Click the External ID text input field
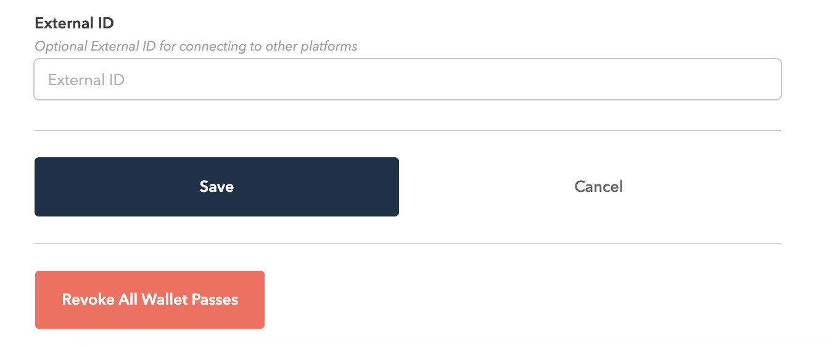This screenshot has height=346, width=832. (408, 80)
